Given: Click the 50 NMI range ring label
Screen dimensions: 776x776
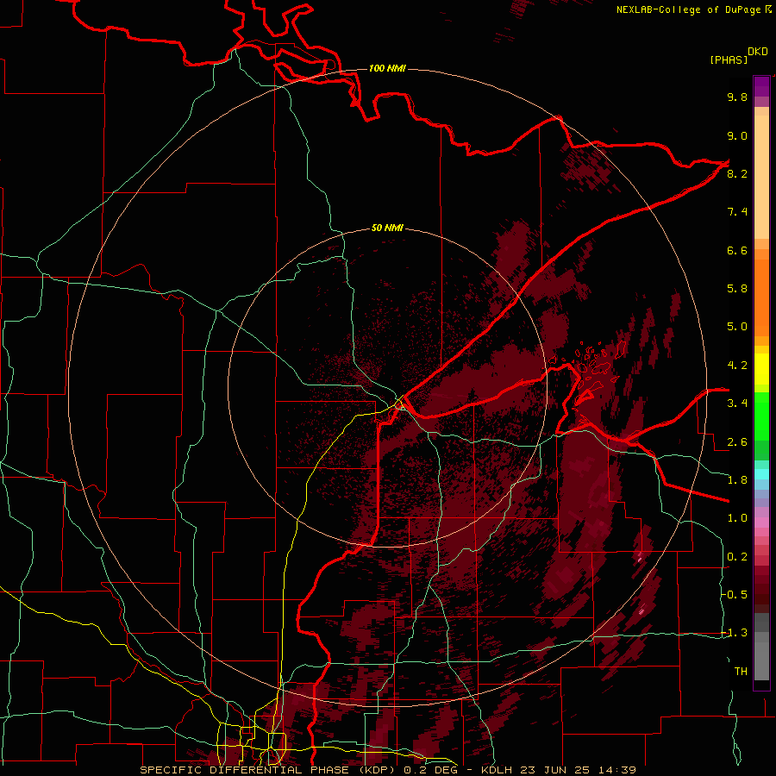Looking at the screenshot, I should [387, 228].
